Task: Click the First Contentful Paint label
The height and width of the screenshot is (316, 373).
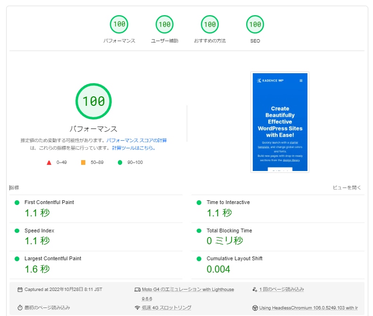Action: point(49,202)
